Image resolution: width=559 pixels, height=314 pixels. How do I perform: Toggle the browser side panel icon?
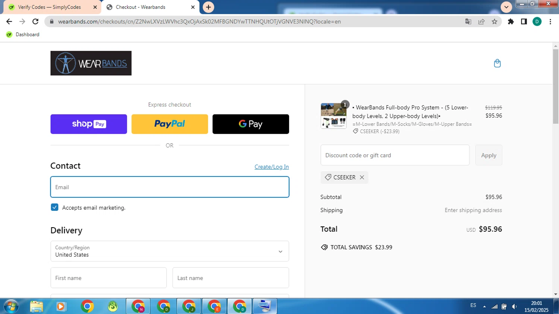[x=524, y=22]
